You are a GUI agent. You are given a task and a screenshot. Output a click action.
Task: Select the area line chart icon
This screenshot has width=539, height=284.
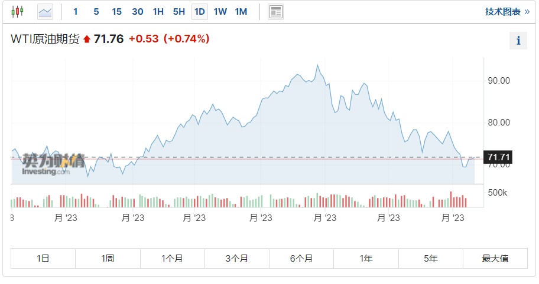(45, 11)
